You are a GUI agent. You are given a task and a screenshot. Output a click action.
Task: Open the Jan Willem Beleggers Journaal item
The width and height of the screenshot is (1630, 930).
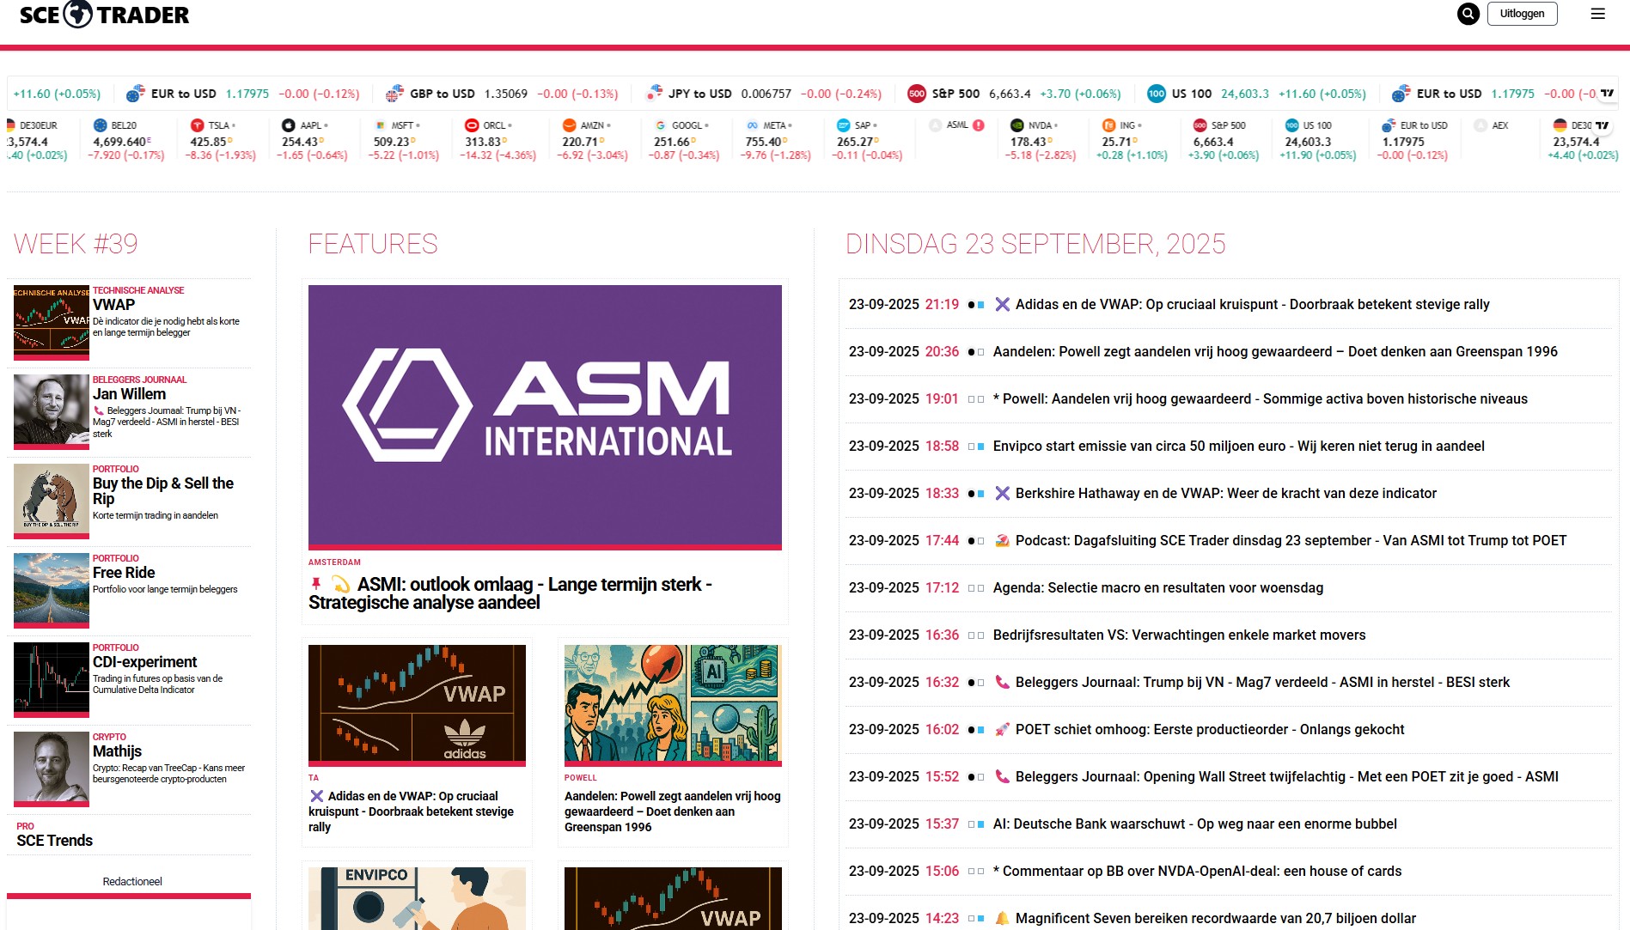click(131, 412)
